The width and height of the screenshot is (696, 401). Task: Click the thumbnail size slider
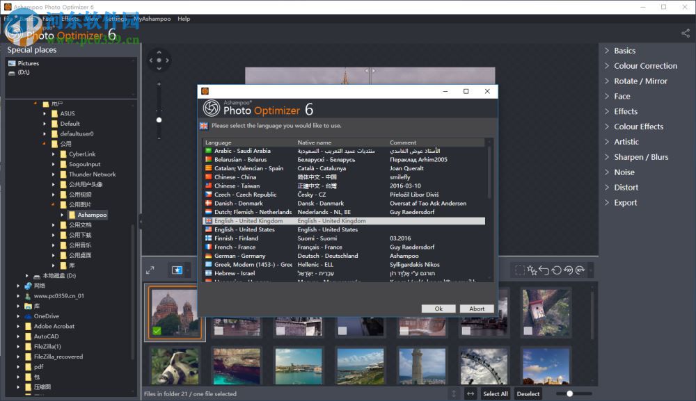pyautogui.click(x=569, y=393)
